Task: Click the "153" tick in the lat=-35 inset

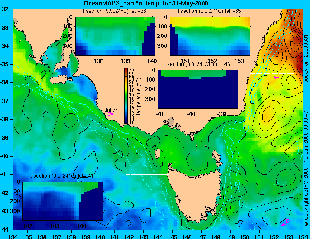Action: tap(239, 61)
